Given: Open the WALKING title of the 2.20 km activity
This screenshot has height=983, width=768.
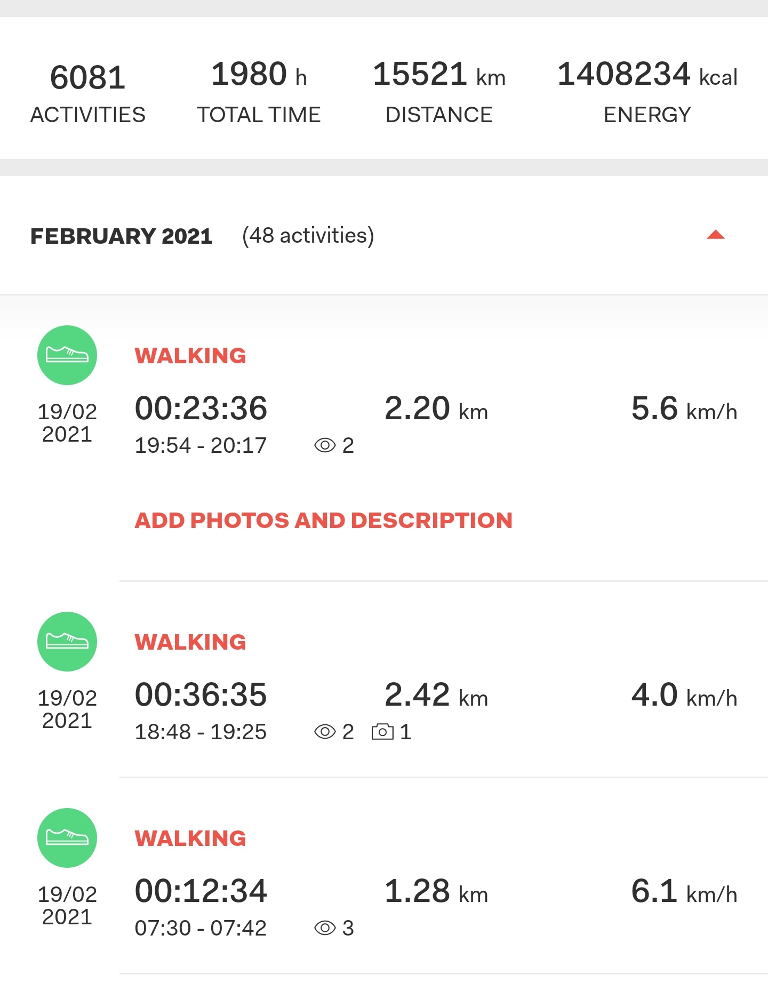Looking at the screenshot, I should [190, 356].
